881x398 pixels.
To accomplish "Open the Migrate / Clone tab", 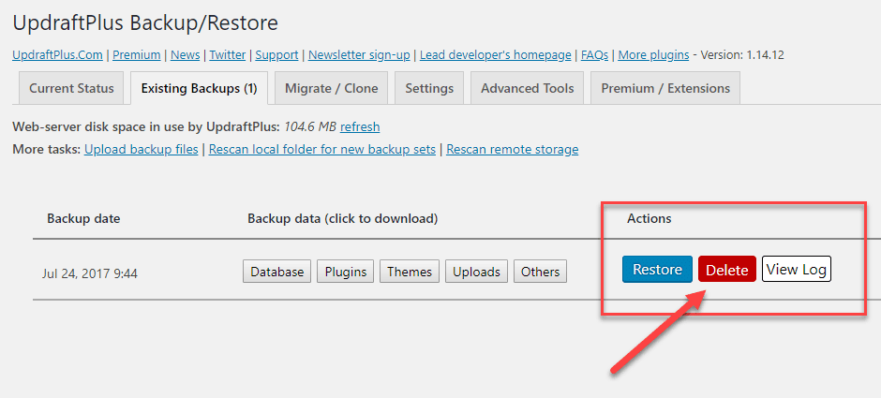I will tap(332, 88).
